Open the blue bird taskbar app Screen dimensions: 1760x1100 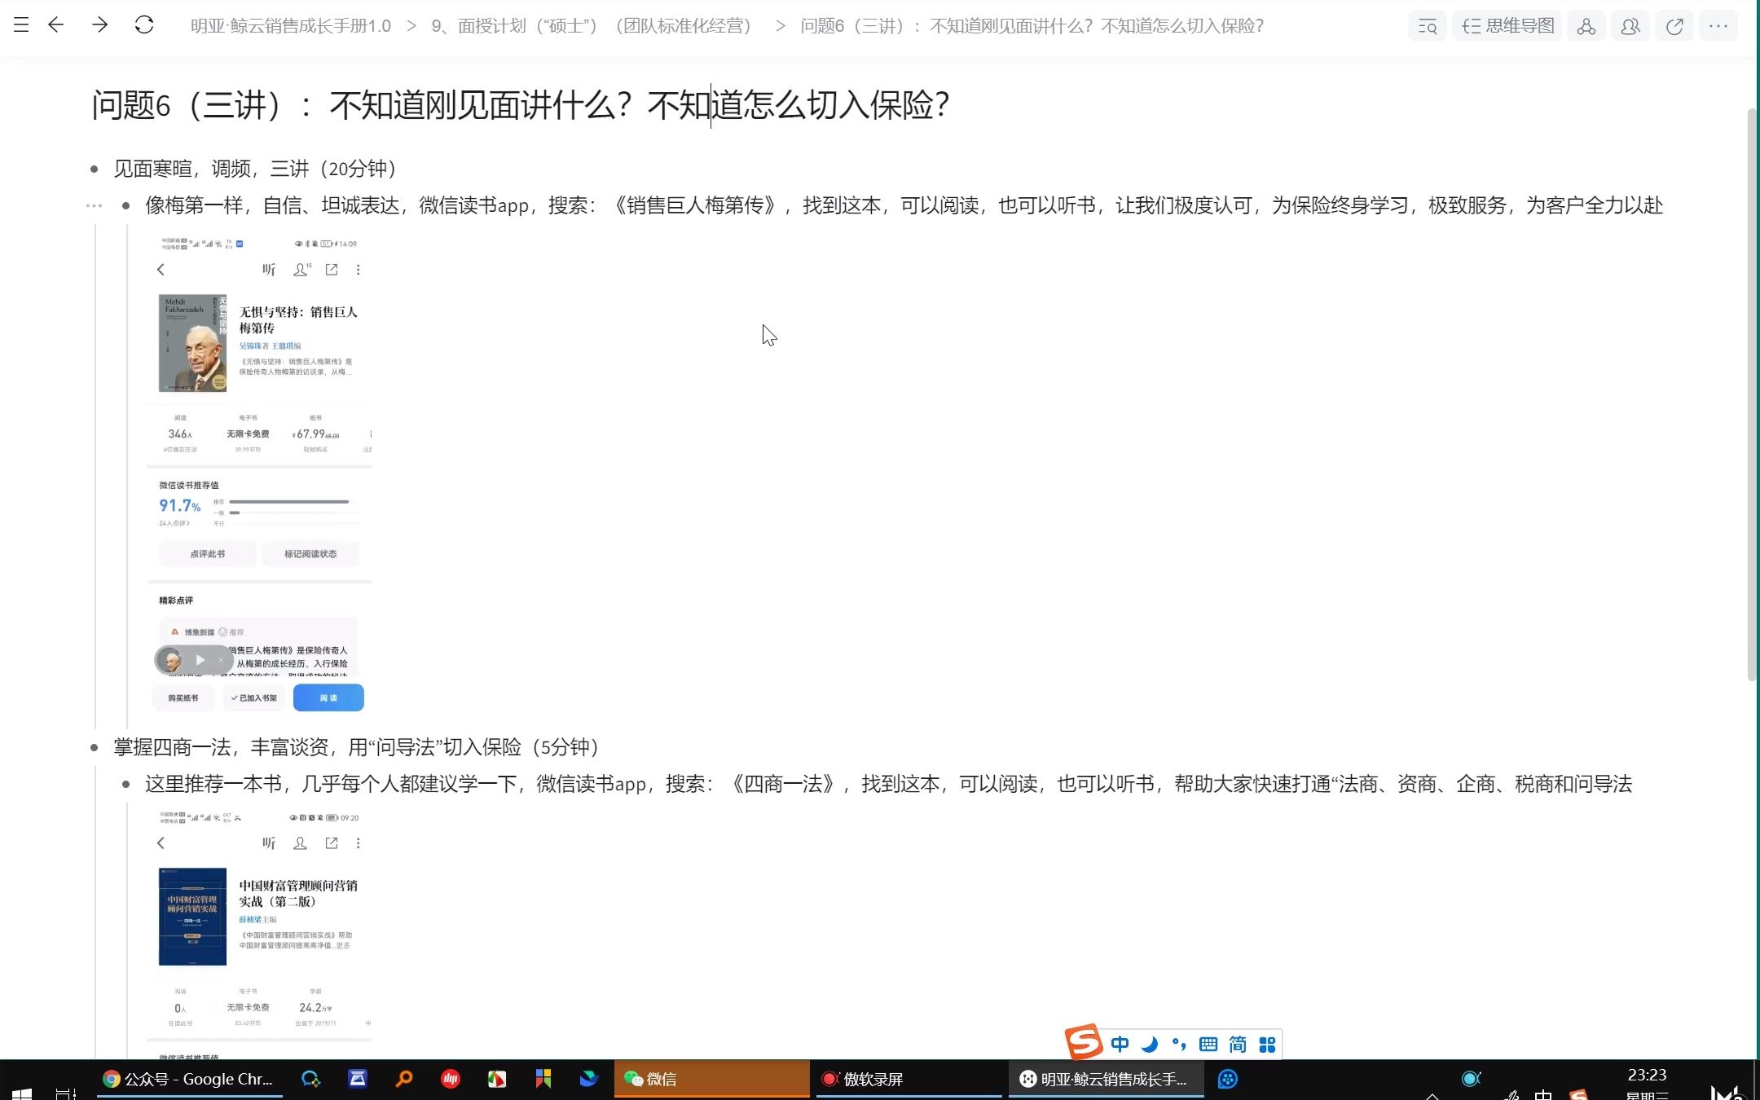tap(588, 1079)
